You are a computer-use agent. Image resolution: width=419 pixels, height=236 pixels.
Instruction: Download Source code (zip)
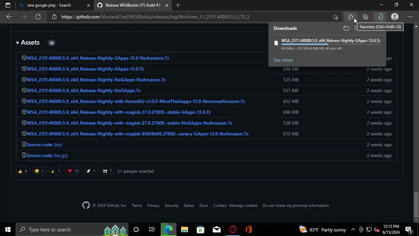tap(45, 145)
